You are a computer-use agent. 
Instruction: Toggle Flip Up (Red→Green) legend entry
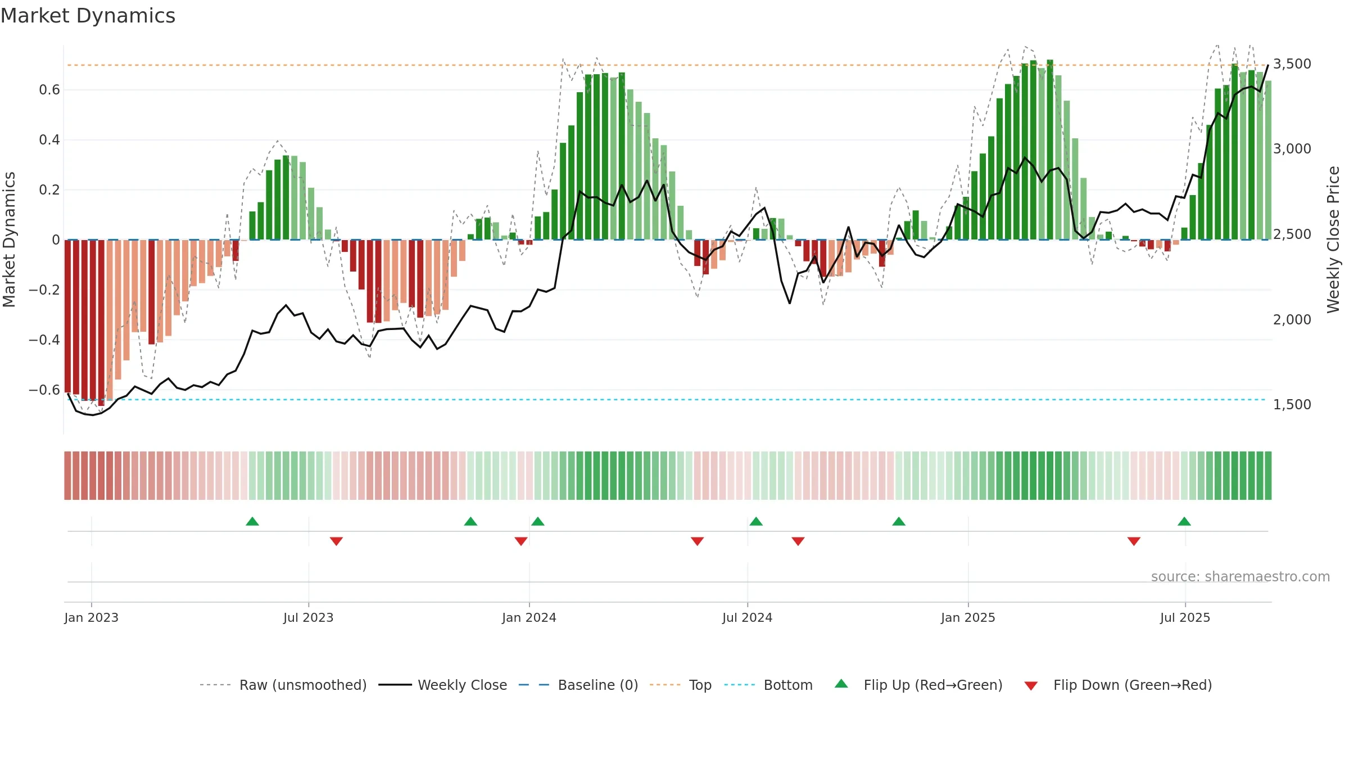pyautogui.click(x=918, y=685)
